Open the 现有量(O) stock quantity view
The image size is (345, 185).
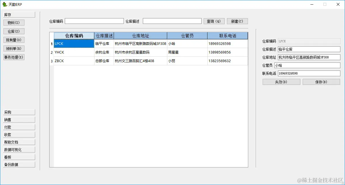[x=14, y=40]
